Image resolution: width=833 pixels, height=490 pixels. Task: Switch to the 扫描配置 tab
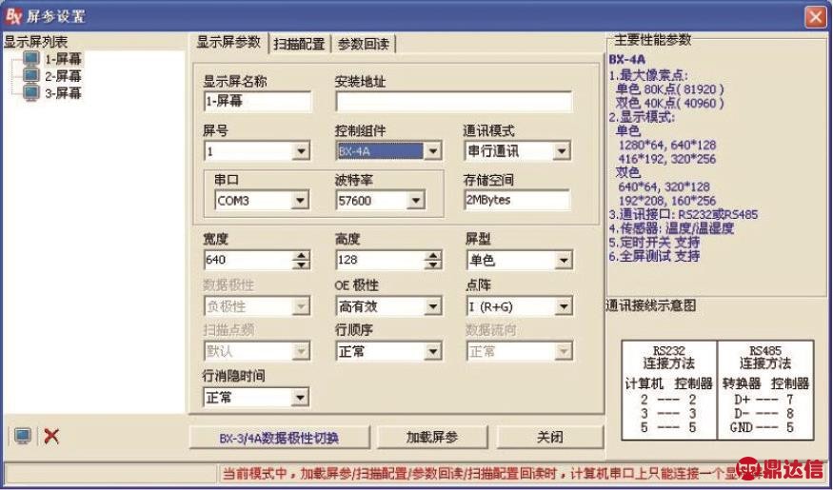299,45
